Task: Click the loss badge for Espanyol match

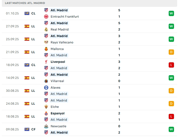Action: click(x=171, y=116)
